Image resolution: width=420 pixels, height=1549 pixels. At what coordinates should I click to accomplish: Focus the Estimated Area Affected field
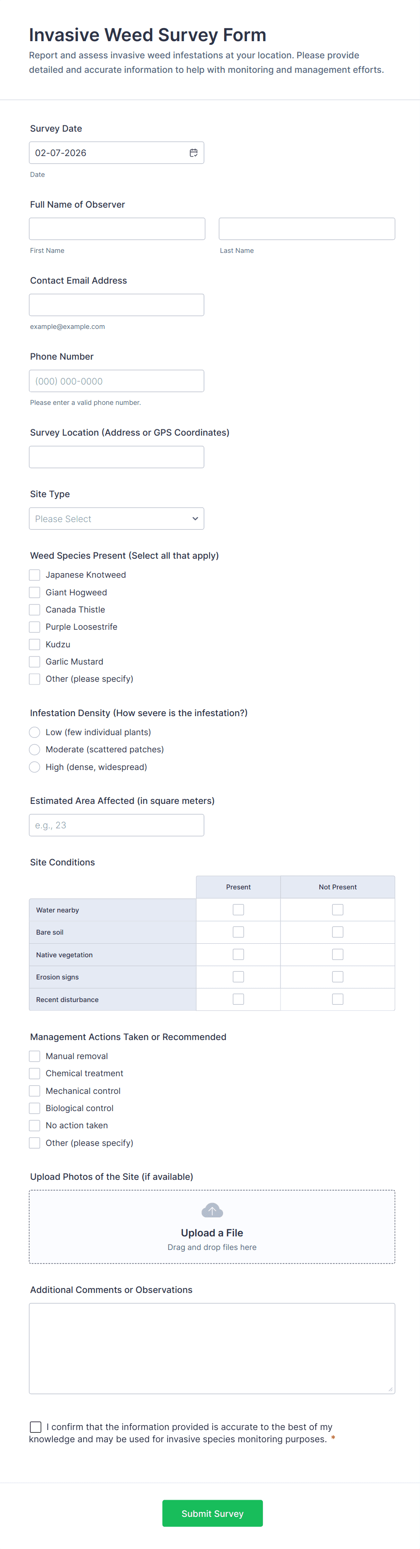(117, 825)
